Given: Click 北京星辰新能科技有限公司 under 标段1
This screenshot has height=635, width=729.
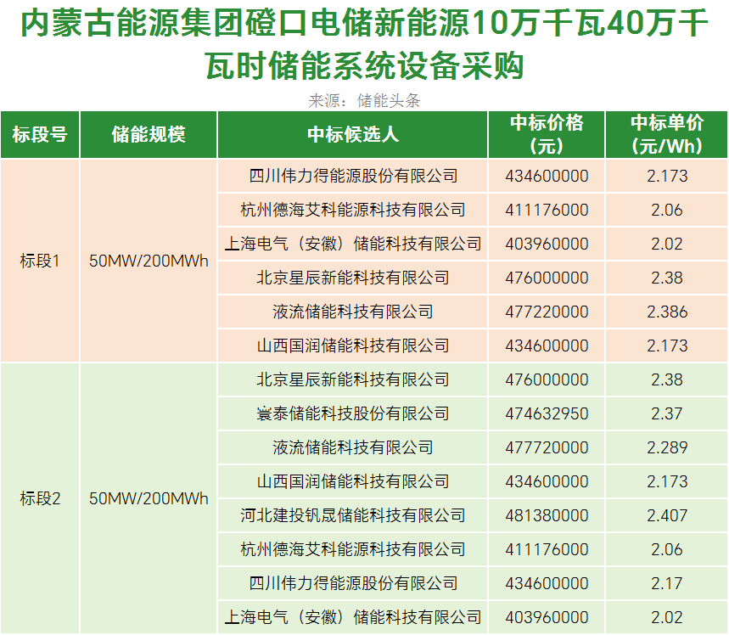Looking at the screenshot, I should (353, 278).
